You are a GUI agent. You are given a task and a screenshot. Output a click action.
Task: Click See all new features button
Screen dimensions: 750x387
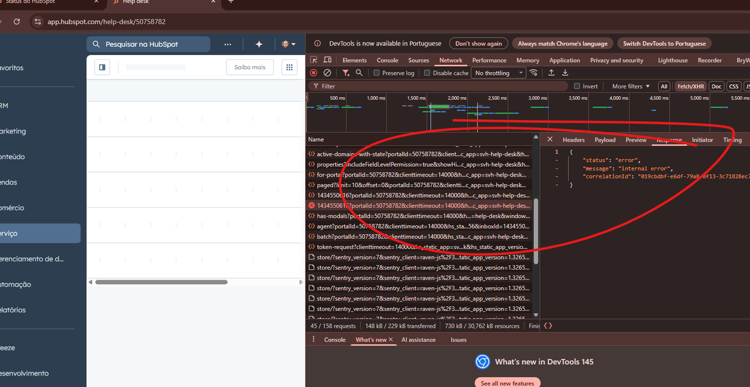tap(507, 382)
